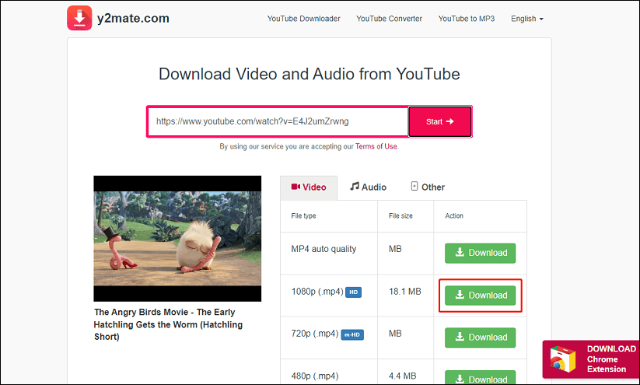Open YouTube to MP3 nav link
This screenshot has height=385, width=640.
[x=466, y=19]
